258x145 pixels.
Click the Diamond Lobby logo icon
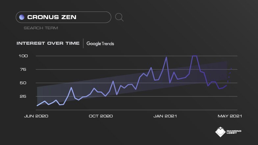tap(220, 132)
